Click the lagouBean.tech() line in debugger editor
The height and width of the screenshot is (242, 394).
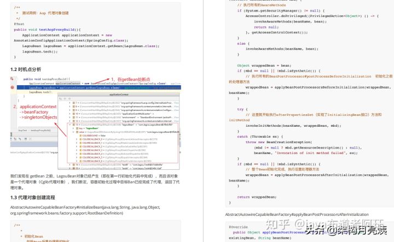pyautogui.click(x=40, y=92)
